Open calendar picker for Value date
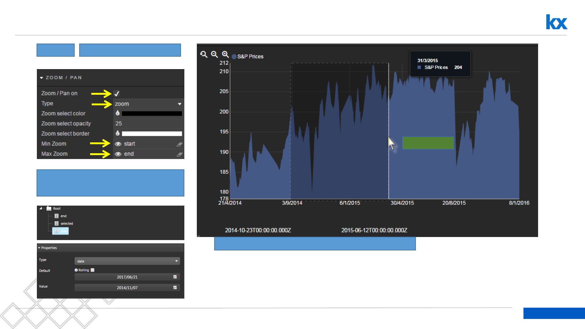 click(175, 288)
